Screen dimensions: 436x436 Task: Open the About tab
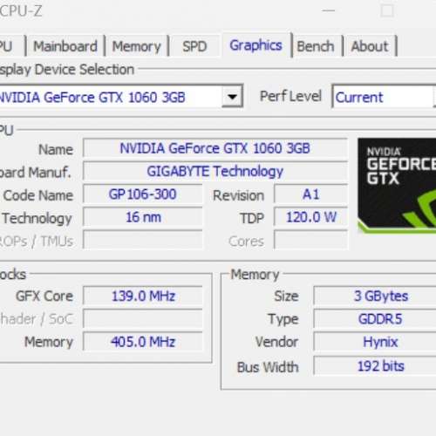click(x=370, y=46)
